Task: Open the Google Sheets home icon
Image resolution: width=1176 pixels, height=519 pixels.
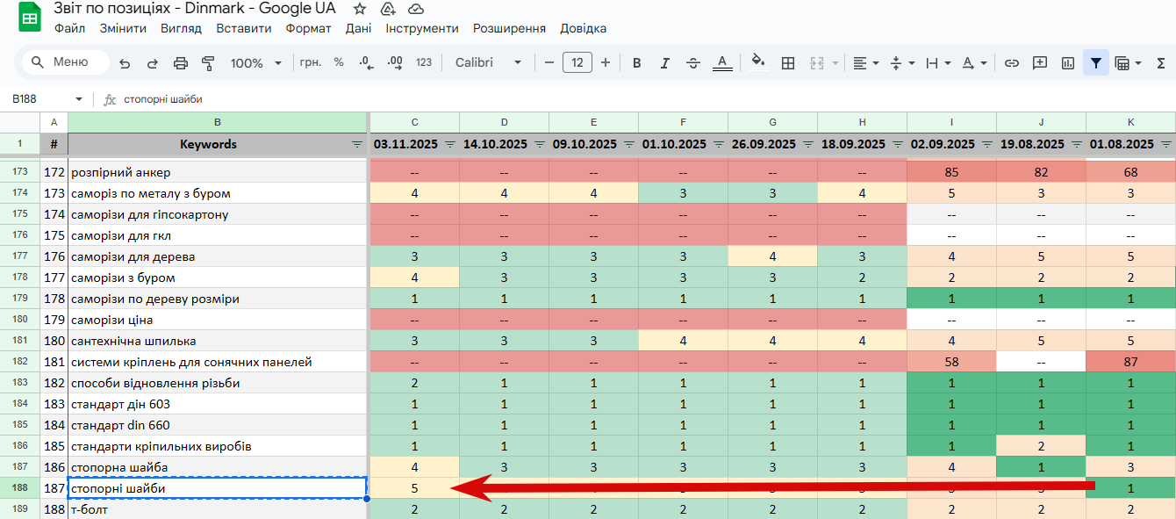Action: tap(29, 18)
